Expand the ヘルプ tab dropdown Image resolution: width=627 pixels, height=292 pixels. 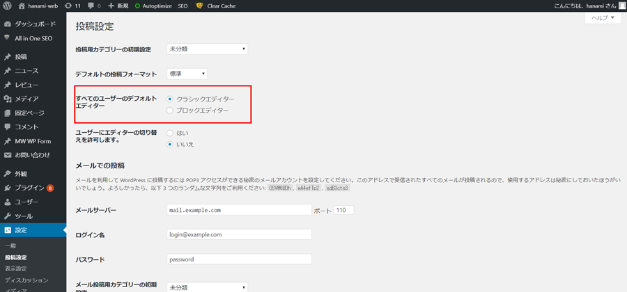pyautogui.click(x=602, y=18)
